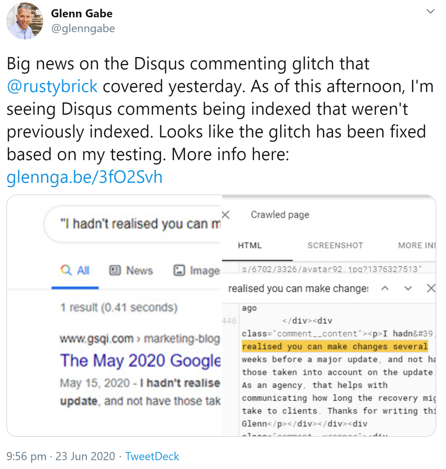The height and width of the screenshot is (469, 446).
Task: Click Glenn Gabe's profile picture
Action: click(25, 20)
